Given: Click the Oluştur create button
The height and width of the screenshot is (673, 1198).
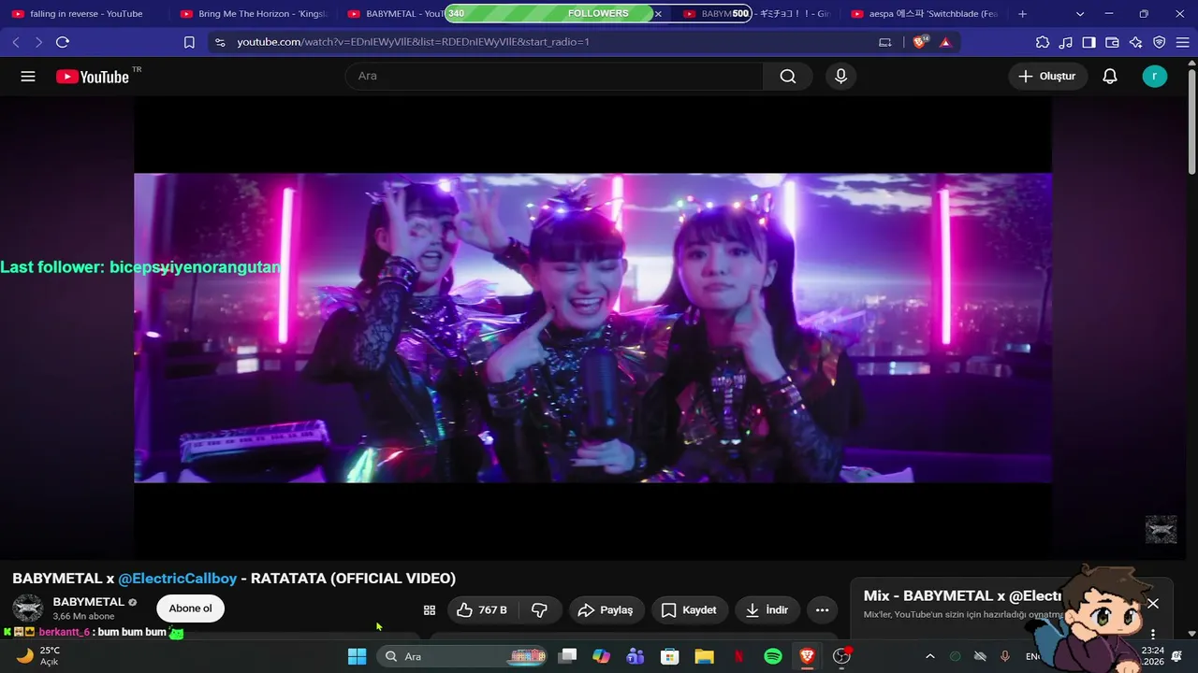Looking at the screenshot, I should tap(1047, 77).
